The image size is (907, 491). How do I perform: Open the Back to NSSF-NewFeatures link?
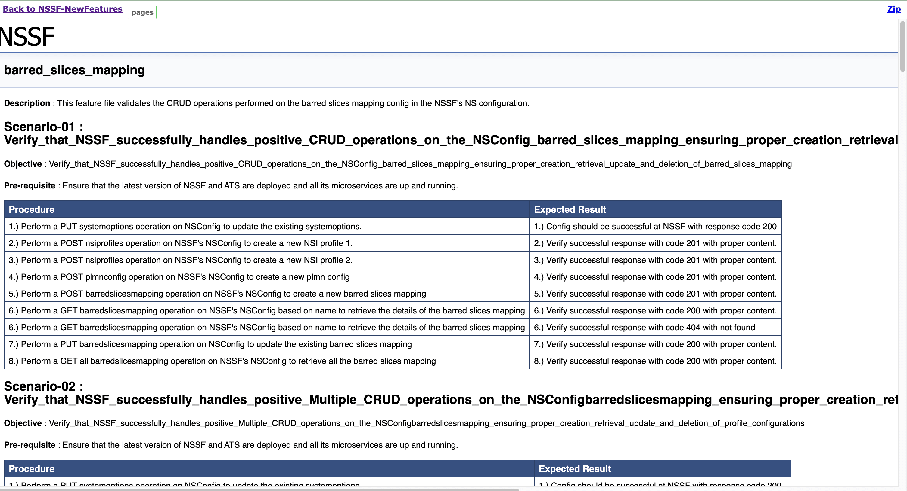tap(62, 9)
